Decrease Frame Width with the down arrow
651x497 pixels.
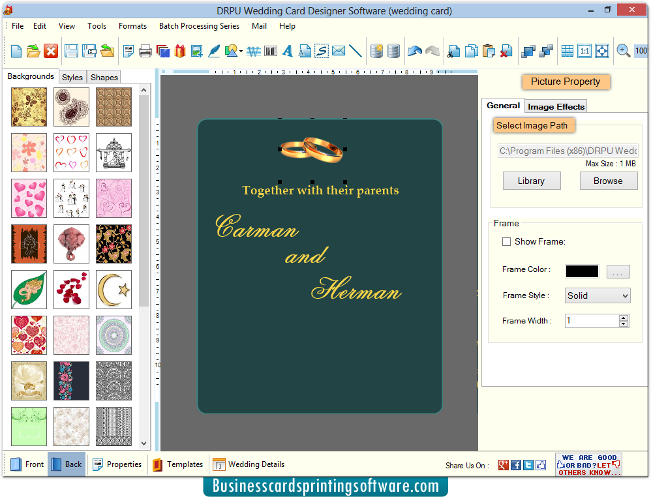click(x=623, y=324)
